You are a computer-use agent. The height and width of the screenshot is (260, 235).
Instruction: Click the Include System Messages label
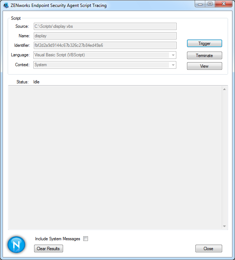pos(58,239)
